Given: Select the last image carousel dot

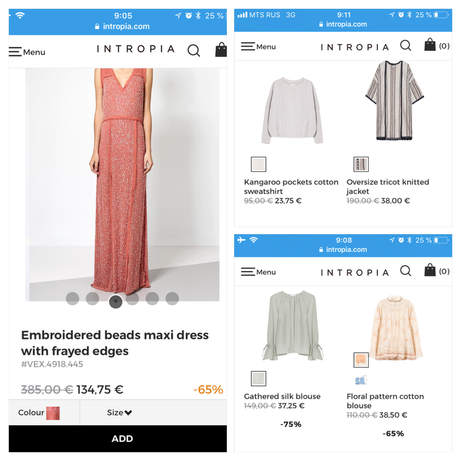Looking at the screenshot, I should (x=172, y=298).
